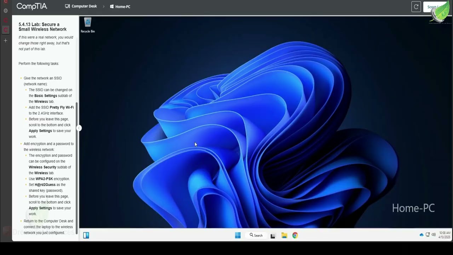Open the widgets panel icon on taskbar
This screenshot has width=453, height=255.
coord(86,235)
